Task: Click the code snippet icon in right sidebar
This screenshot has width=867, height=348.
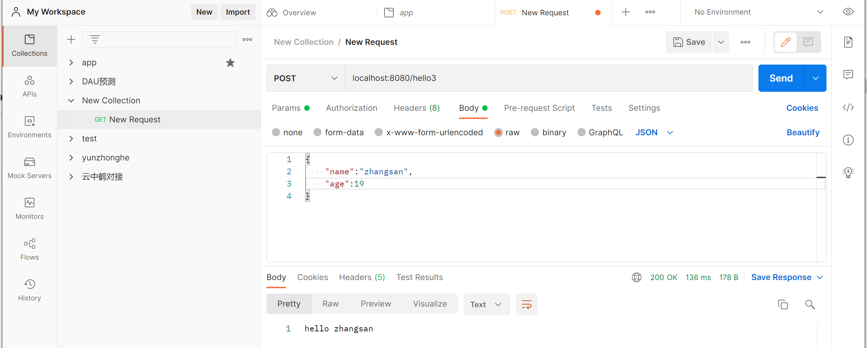Action: [848, 108]
